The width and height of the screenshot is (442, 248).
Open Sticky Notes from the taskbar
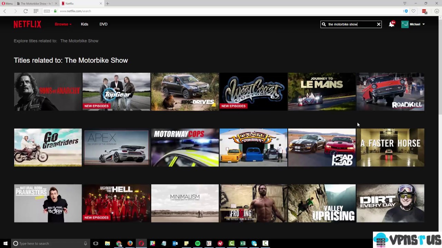tap(186, 244)
